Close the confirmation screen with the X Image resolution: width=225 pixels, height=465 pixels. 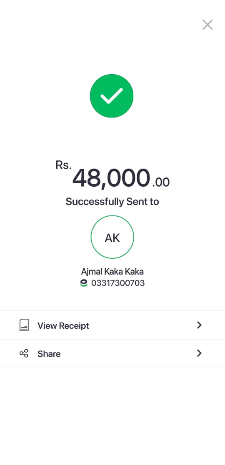pyautogui.click(x=207, y=25)
